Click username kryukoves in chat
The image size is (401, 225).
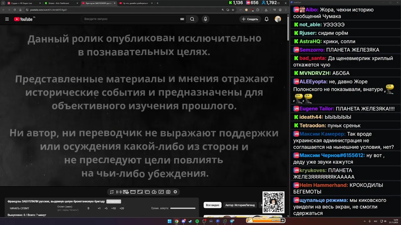coord(313,170)
